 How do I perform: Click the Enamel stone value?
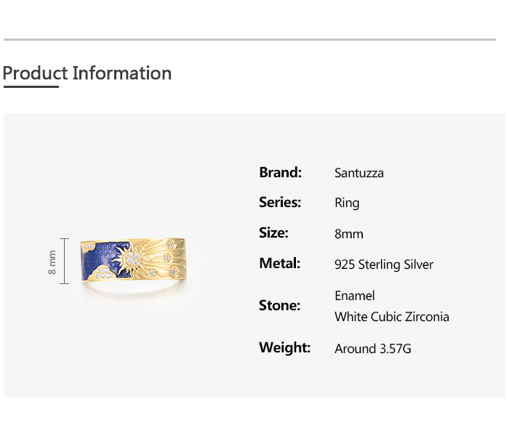[x=354, y=296]
